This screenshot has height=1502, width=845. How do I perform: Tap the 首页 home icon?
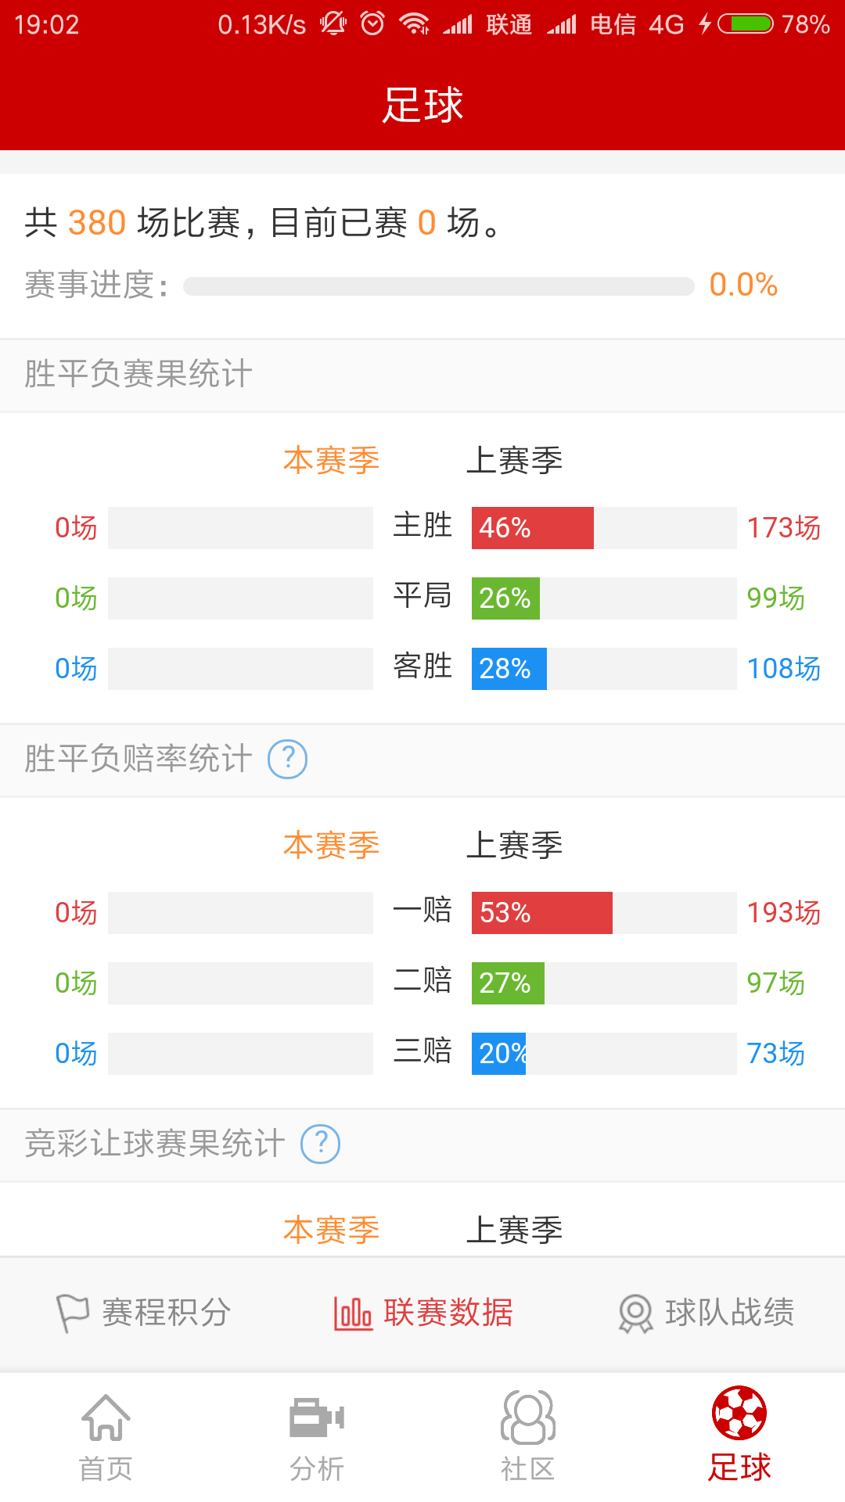coord(106,1418)
